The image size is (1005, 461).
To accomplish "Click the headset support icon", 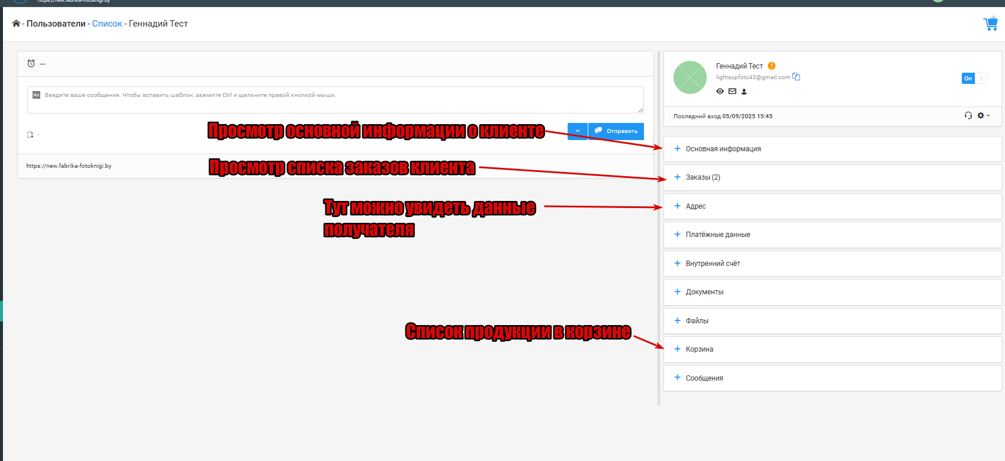I will pyautogui.click(x=968, y=115).
